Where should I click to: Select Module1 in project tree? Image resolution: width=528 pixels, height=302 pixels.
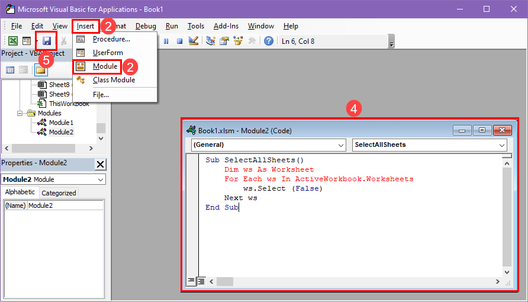pyautogui.click(x=61, y=123)
